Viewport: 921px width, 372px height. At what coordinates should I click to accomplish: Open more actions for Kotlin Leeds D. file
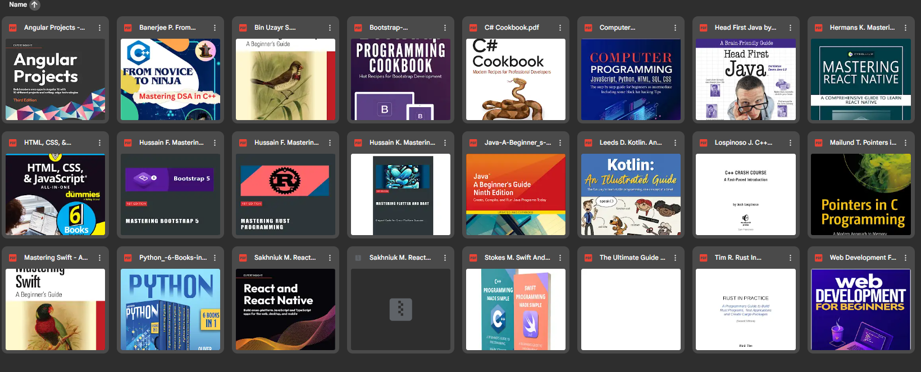pyautogui.click(x=675, y=143)
